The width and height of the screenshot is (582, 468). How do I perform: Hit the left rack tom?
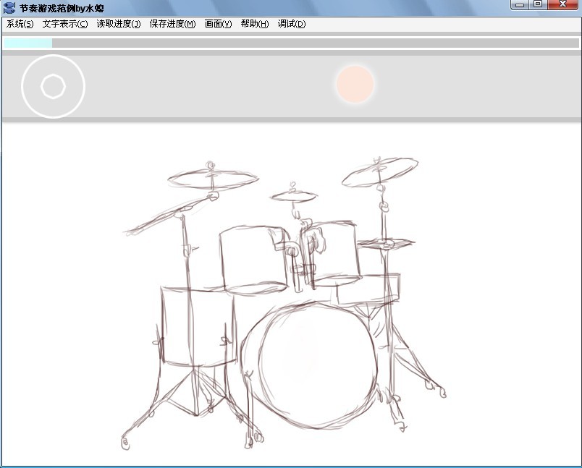(250, 259)
